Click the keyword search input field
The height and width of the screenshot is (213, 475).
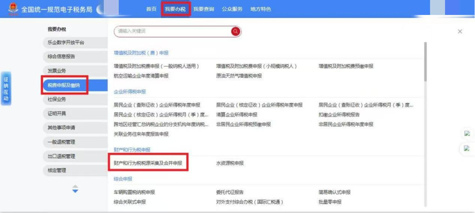click(172, 31)
